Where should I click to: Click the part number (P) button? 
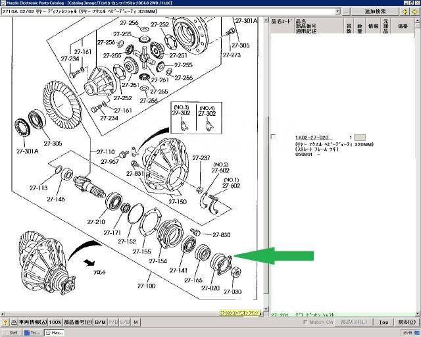point(78,323)
